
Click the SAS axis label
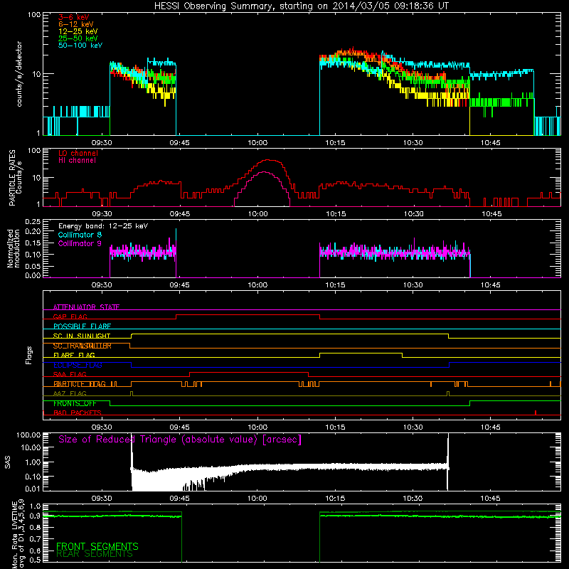point(7,462)
